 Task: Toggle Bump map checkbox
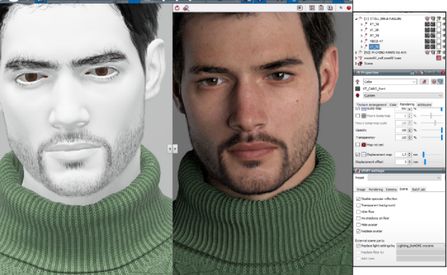(x=358, y=109)
